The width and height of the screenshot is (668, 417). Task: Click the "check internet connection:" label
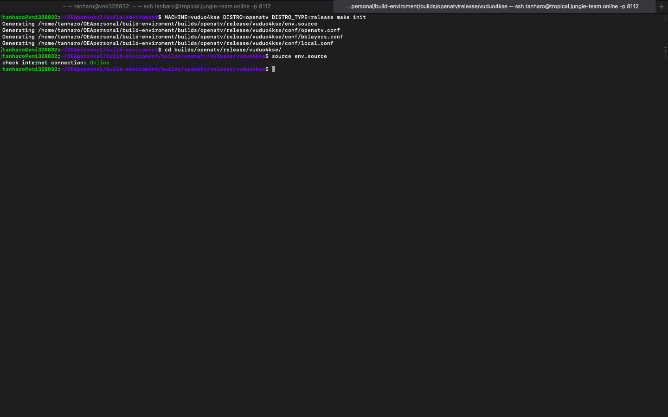[44, 63]
